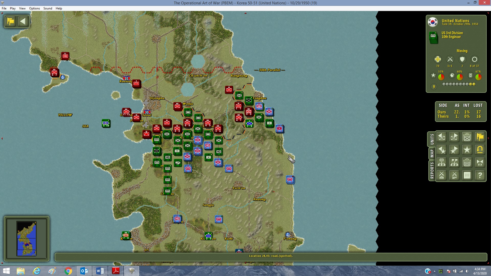Open Google Chrome from the taskbar
Image resolution: width=491 pixels, height=276 pixels.
tap(68, 271)
